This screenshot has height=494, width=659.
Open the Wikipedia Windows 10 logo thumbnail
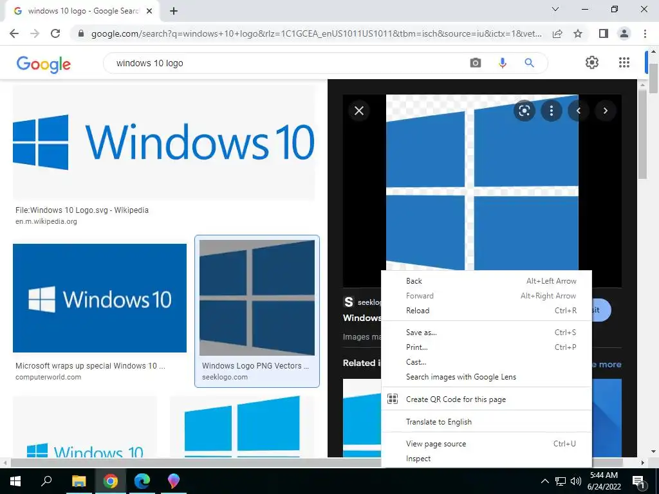[164, 142]
